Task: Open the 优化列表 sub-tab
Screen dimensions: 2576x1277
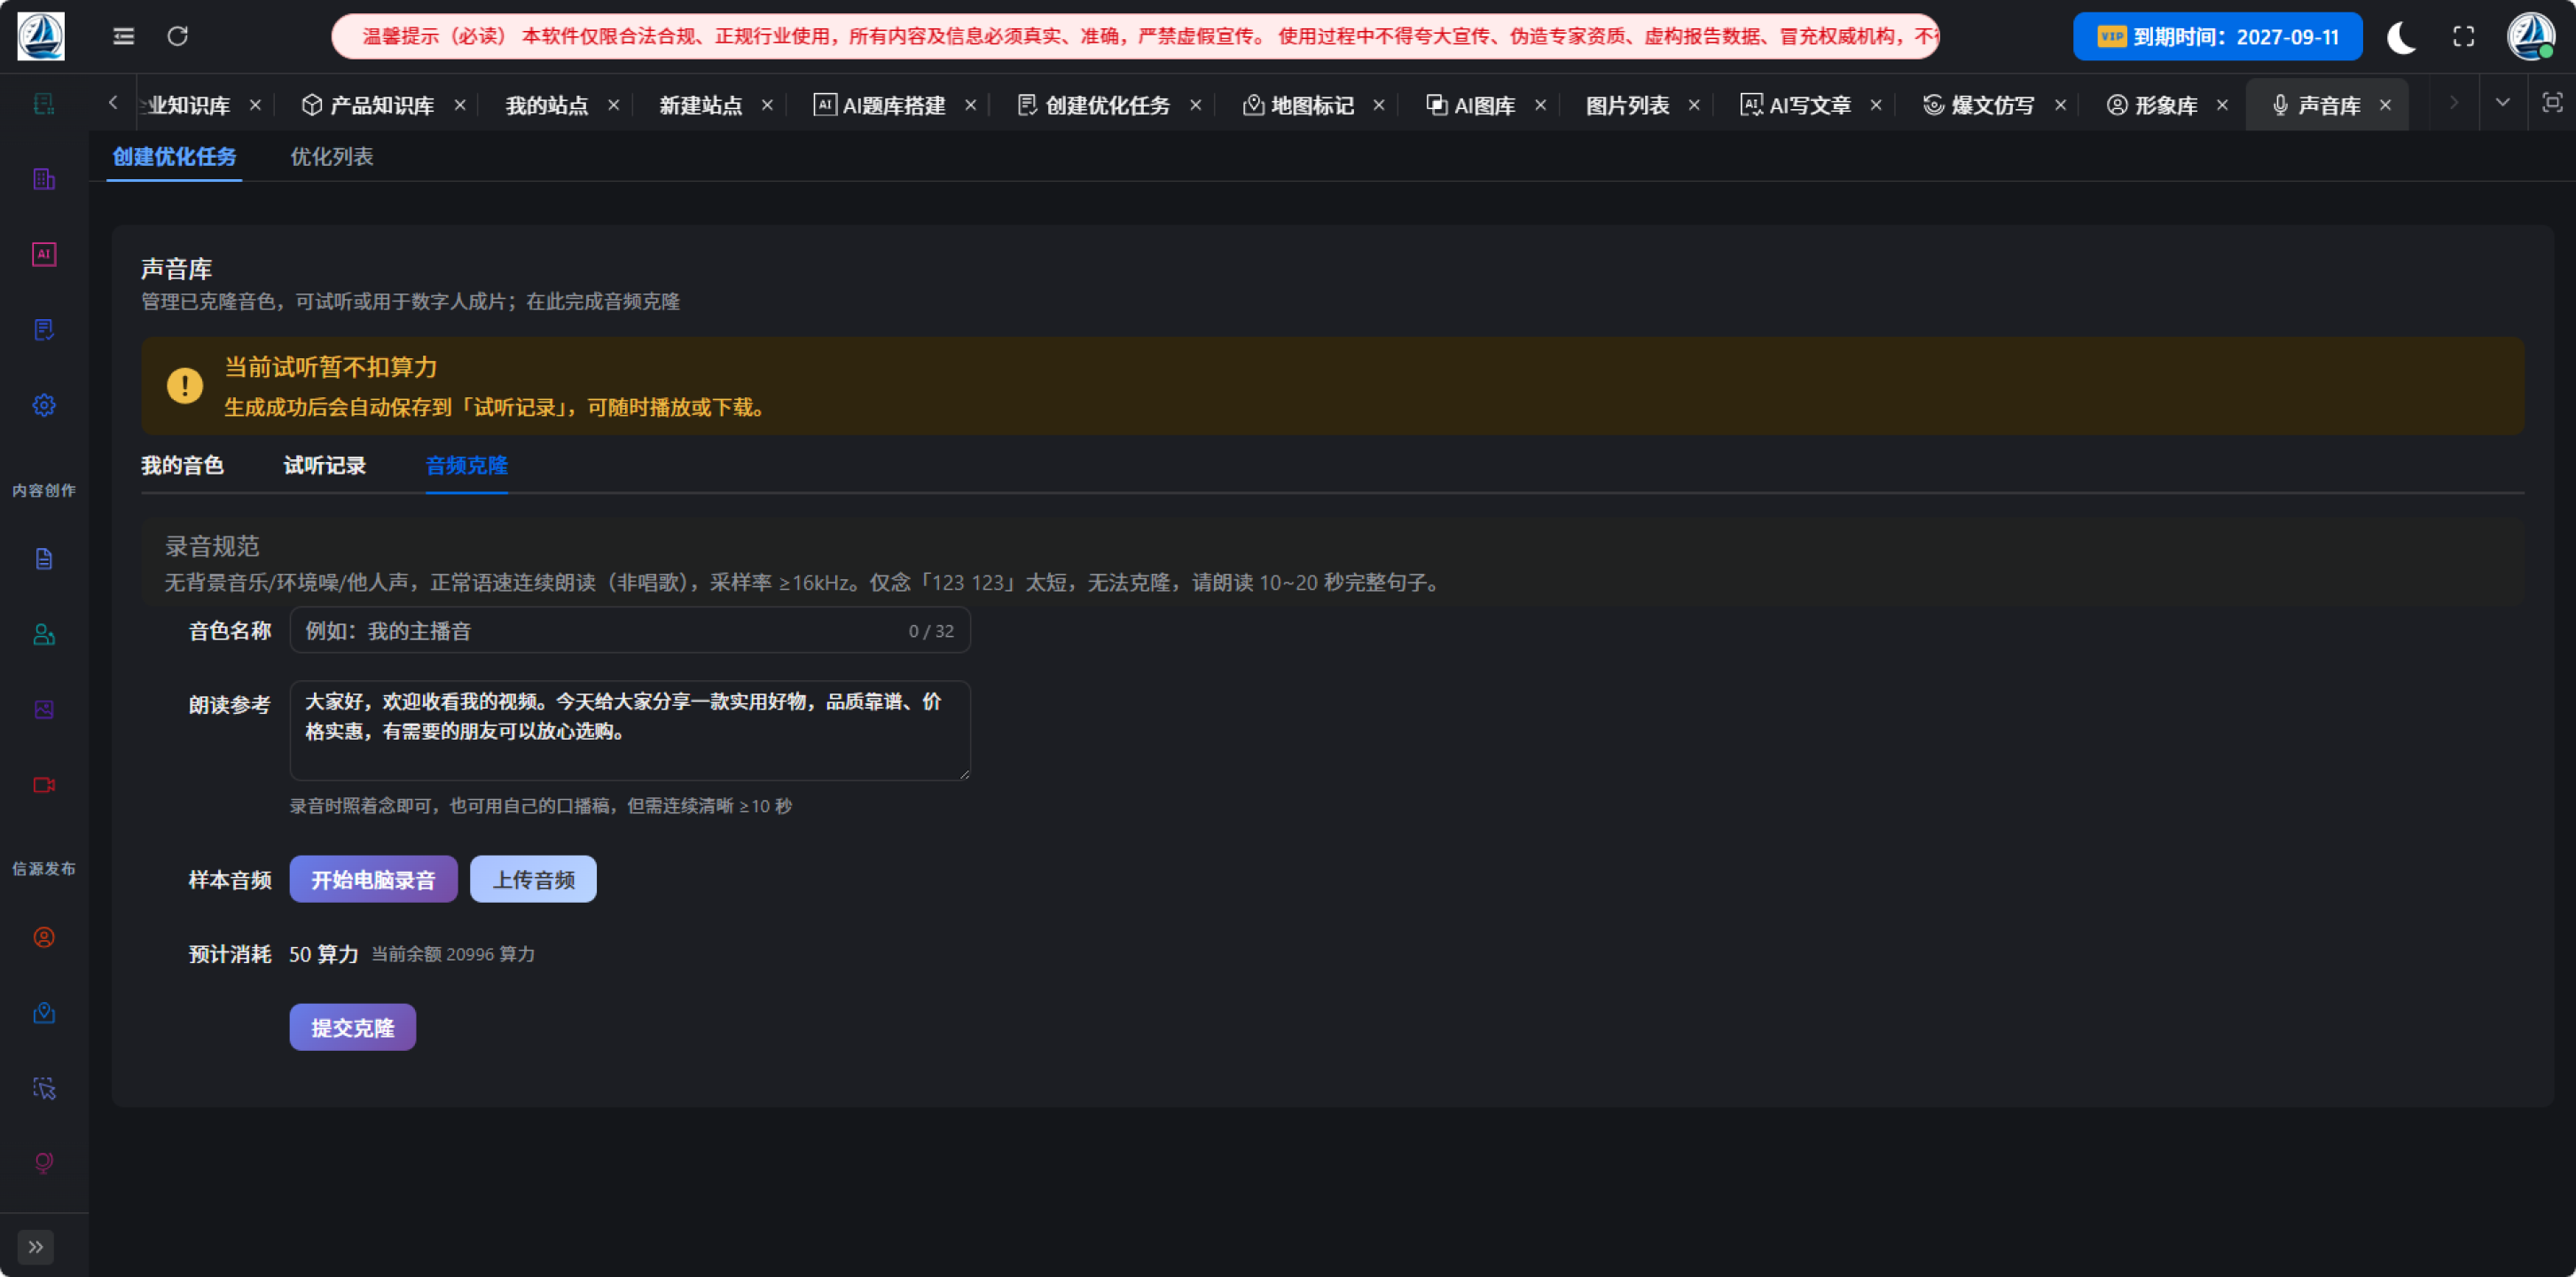Action: pyautogui.click(x=332, y=157)
